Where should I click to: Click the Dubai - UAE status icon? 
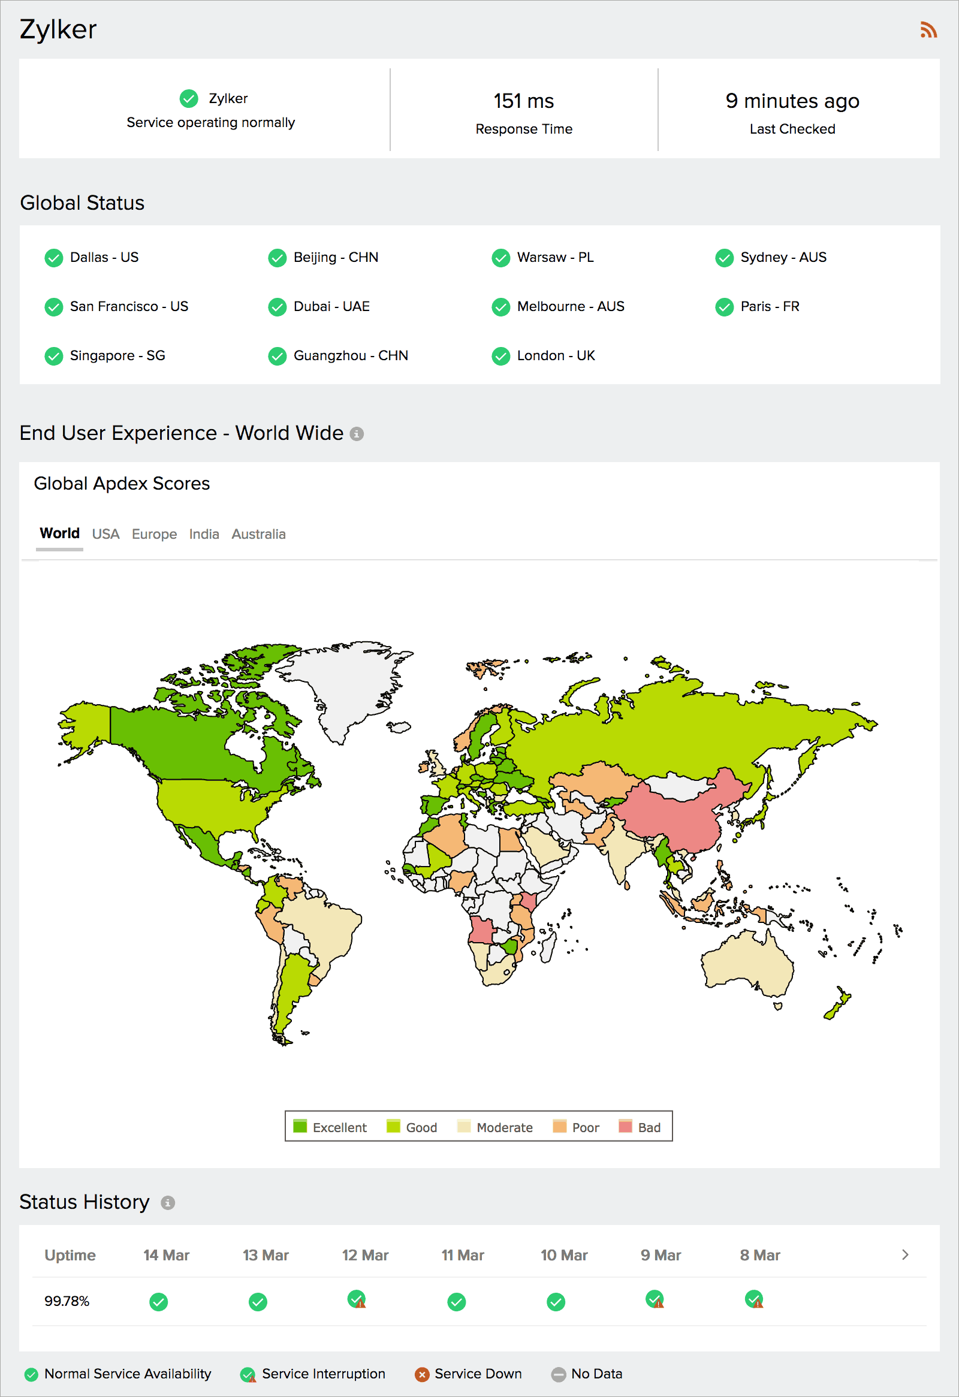click(277, 307)
